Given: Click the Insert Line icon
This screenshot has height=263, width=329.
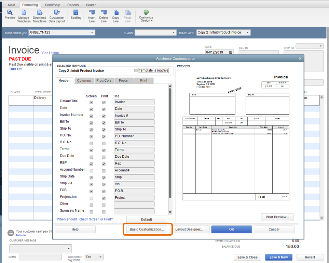Looking at the screenshot, I should click(92, 14).
